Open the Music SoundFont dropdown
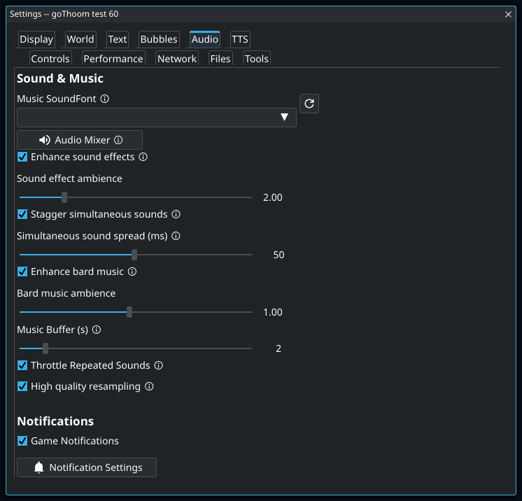Screen dimensions: 522x501 coord(157,117)
